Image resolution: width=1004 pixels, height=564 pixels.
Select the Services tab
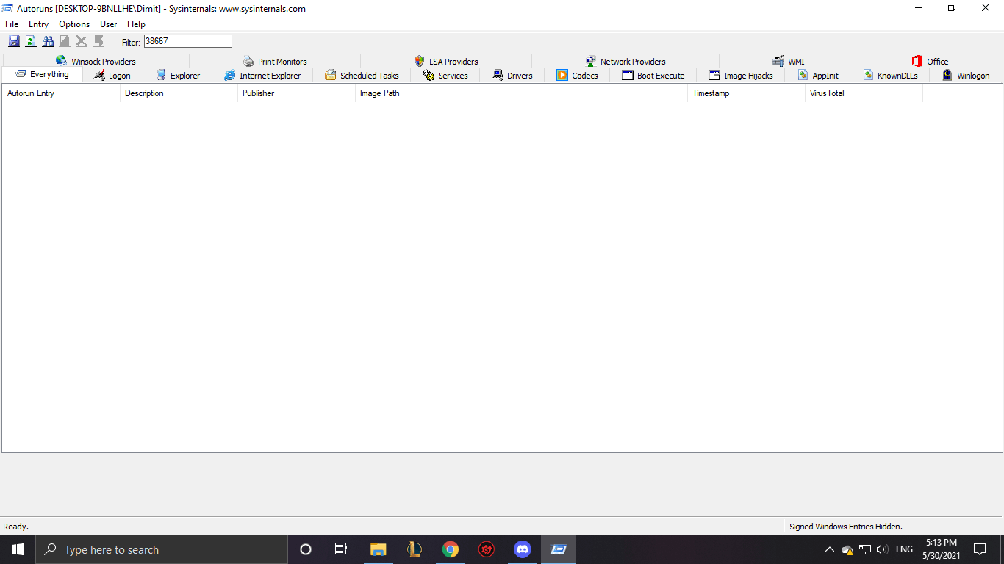[x=445, y=75]
